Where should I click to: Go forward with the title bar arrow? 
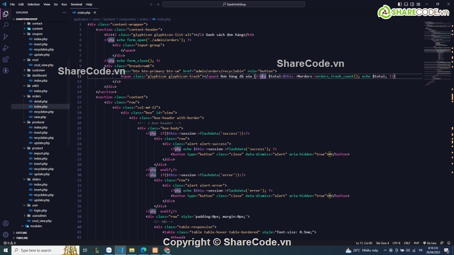tap(158, 4)
